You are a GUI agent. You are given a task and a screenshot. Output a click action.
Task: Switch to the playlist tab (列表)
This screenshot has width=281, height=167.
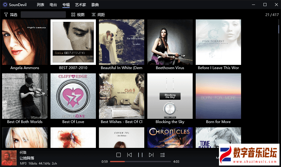[x=41, y=5]
